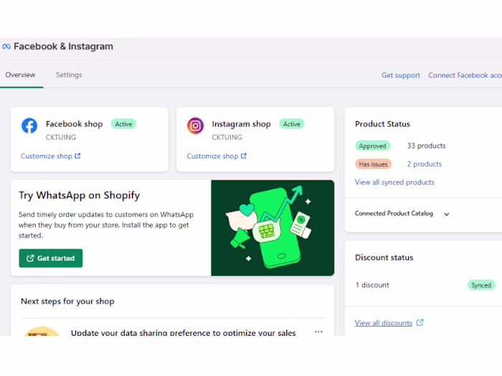Click the Facebook shop Active badge
The width and height of the screenshot is (502, 376).
click(123, 124)
